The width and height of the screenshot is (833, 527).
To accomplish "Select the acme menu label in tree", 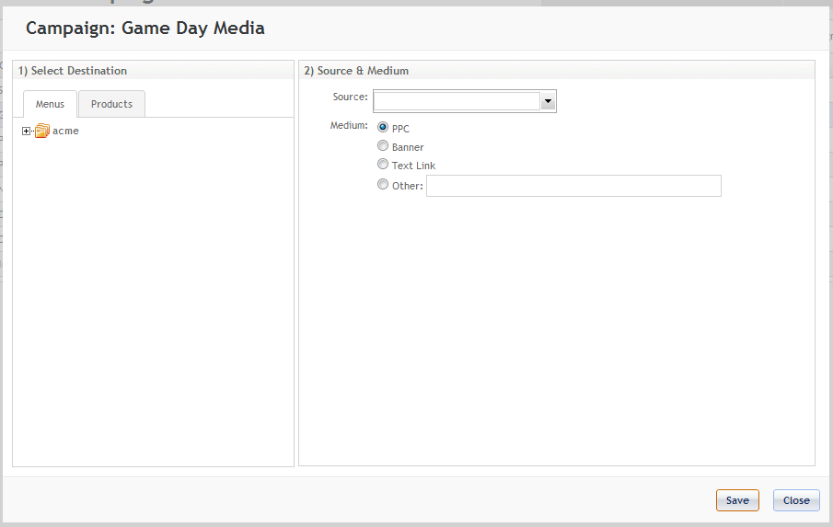I will coord(65,131).
